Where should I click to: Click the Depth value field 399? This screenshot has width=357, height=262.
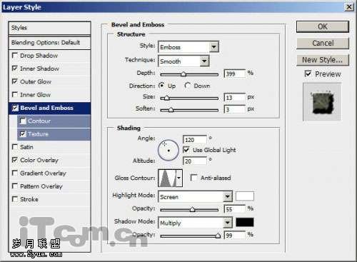(x=234, y=74)
